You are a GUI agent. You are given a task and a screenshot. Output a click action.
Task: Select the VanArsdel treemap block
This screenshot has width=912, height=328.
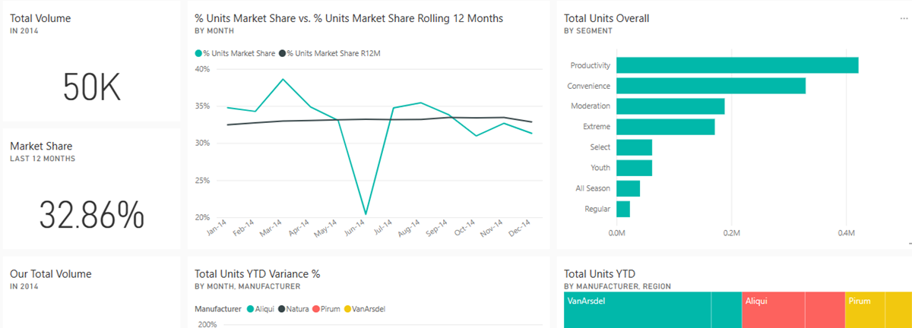coord(652,310)
